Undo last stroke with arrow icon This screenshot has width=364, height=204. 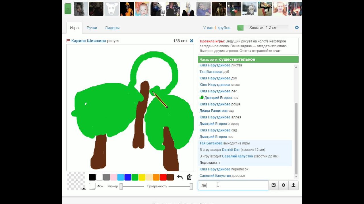click(x=180, y=177)
